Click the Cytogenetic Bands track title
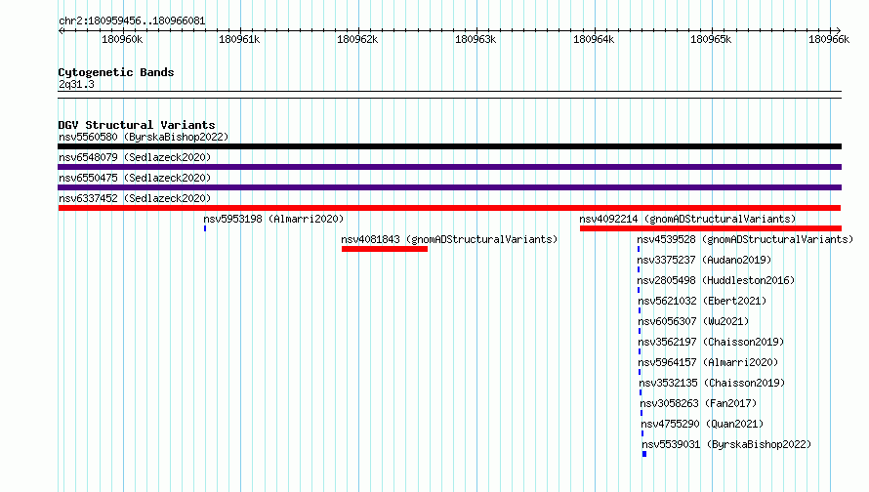The height and width of the screenshot is (492, 869). pyautogui.click(x=116, y=72)
